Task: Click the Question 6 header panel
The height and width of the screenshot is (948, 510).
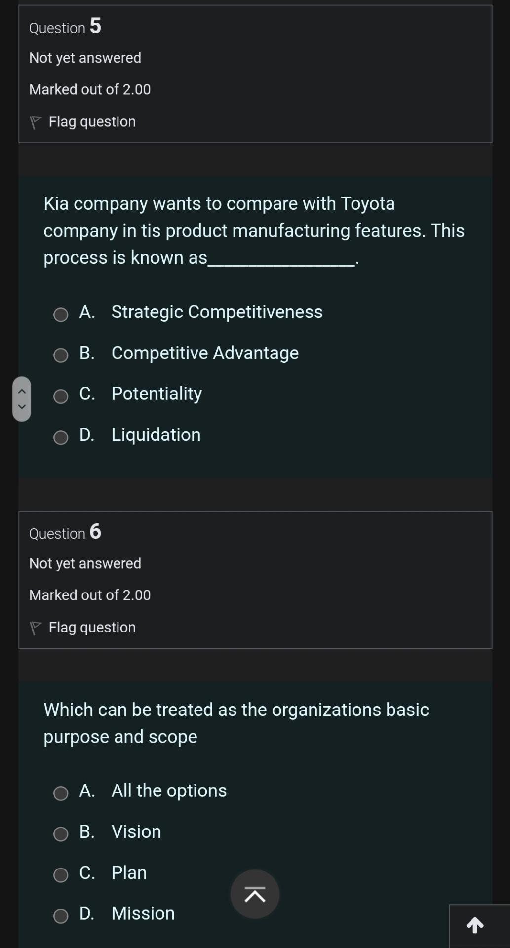Action: 64,533
